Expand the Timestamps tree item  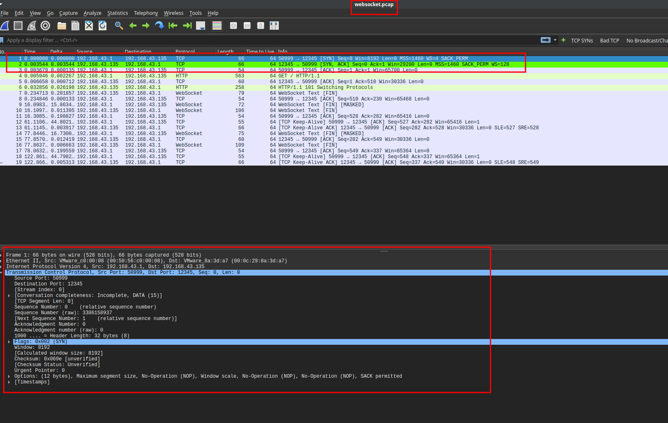coord(9,382)
